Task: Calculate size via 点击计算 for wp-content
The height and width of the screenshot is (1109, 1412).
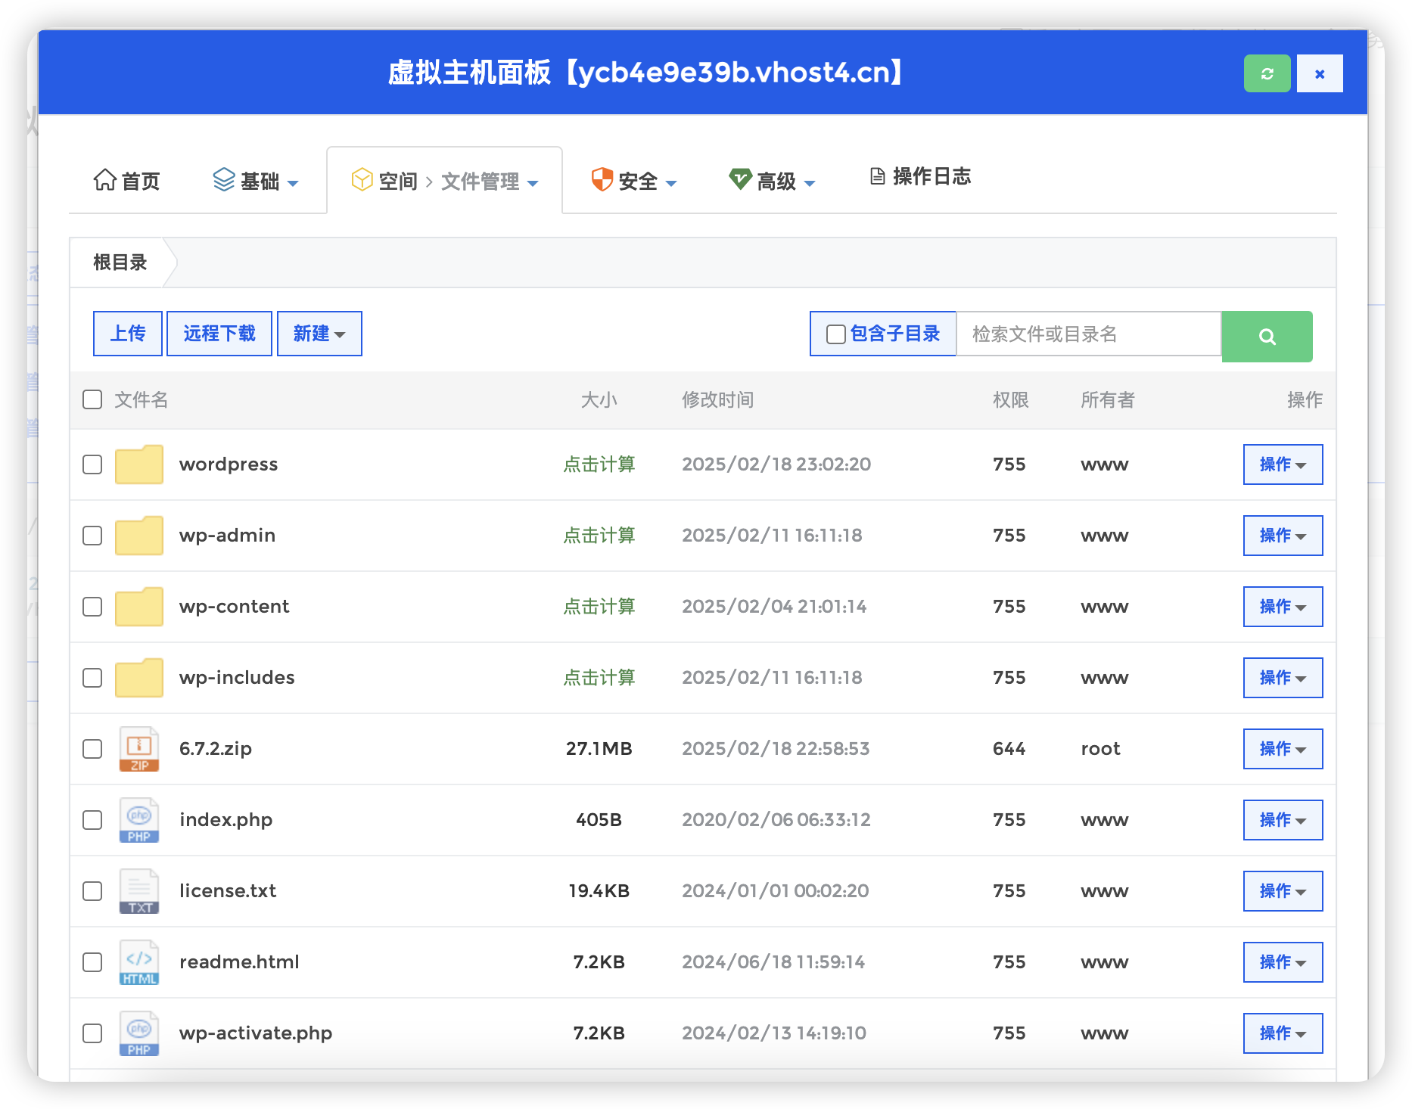Action: point(599,607)
